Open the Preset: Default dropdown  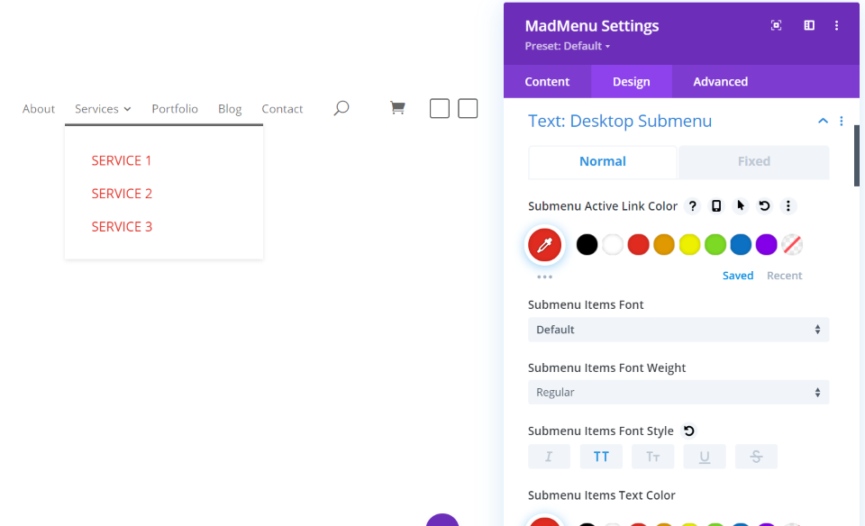(x=567, y=46)
